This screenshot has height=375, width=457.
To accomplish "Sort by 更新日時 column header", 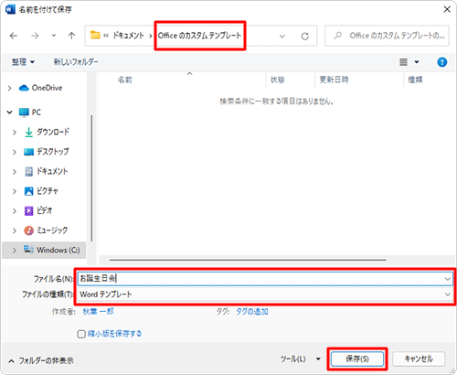I will tap(334, 80).
